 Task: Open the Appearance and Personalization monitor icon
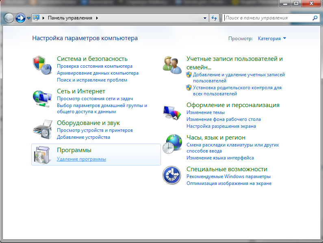coord(172,112)
